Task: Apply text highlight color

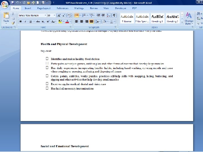Action: pos(60,22)
